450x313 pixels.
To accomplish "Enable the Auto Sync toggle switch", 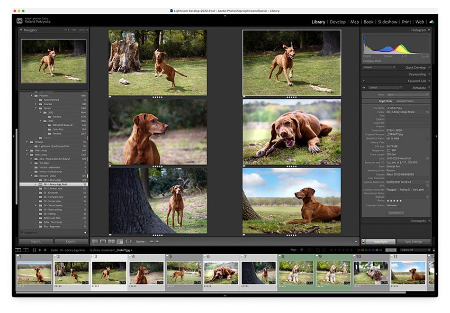I will click(x=363, y=242).
